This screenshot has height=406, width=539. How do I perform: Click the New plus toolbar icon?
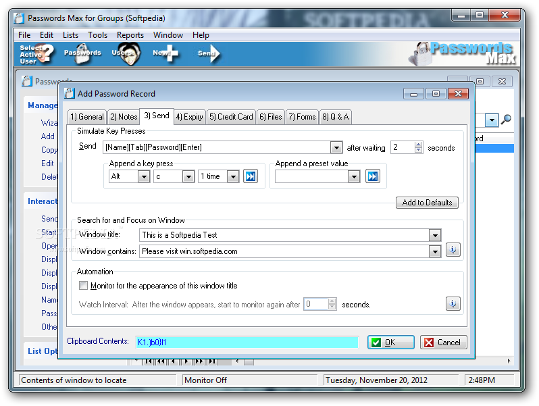coord(165,53)
